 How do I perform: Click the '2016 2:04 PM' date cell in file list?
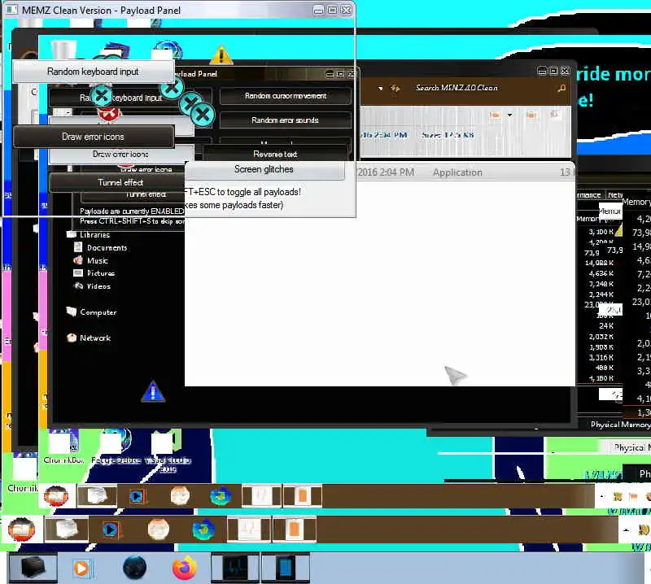tap(386, 172)
